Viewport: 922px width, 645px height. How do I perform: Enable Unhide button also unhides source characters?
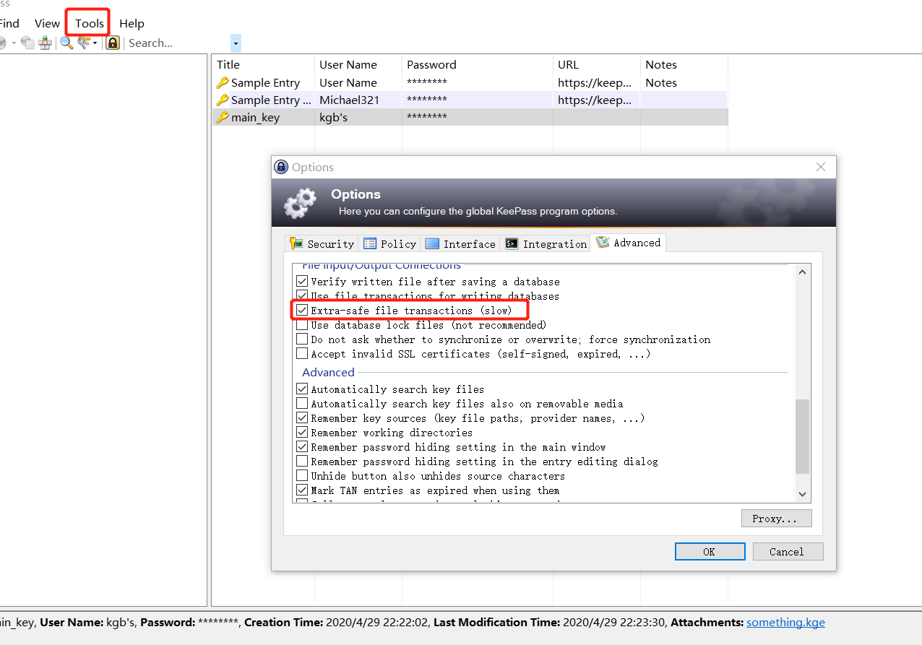point(302,476)
